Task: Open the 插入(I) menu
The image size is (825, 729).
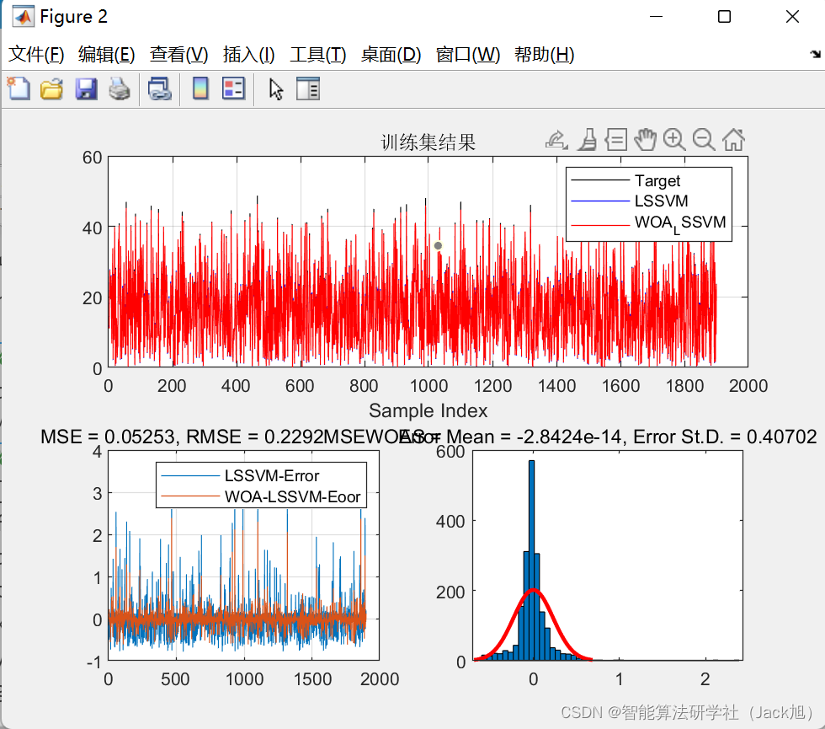Action: tap(249, 54)
